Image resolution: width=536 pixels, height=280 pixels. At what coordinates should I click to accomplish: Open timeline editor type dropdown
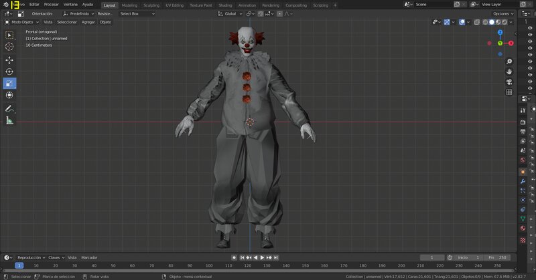pyautogui.click(x=8, y=257)
